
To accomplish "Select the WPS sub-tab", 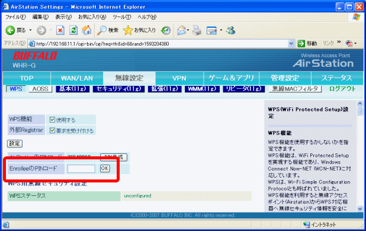I will pos(16,89).
